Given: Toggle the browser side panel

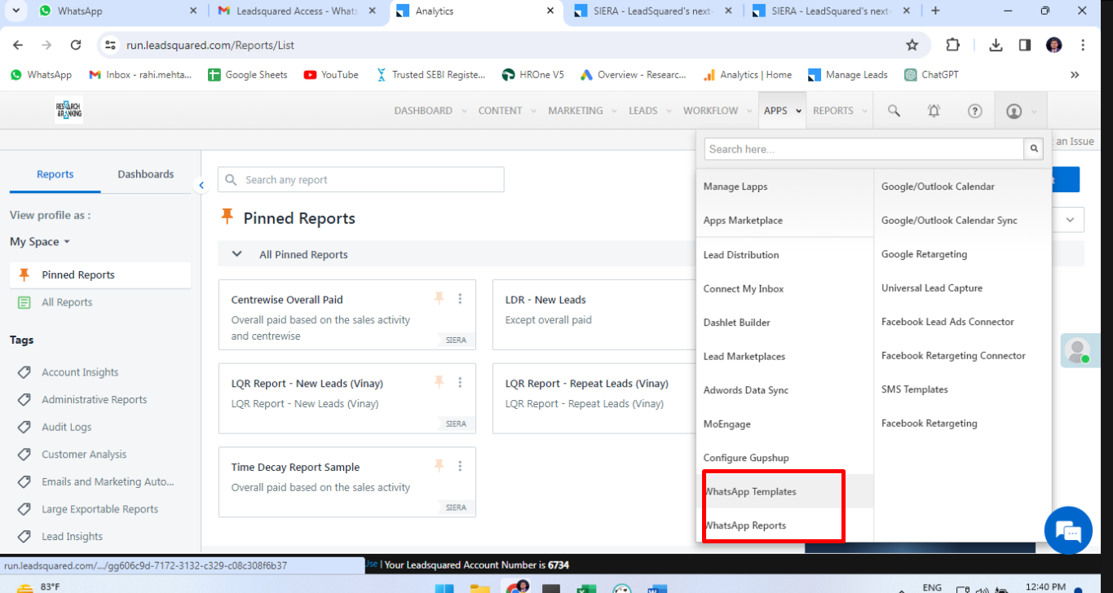Looking at the screenshot, I should [1025, 45].
